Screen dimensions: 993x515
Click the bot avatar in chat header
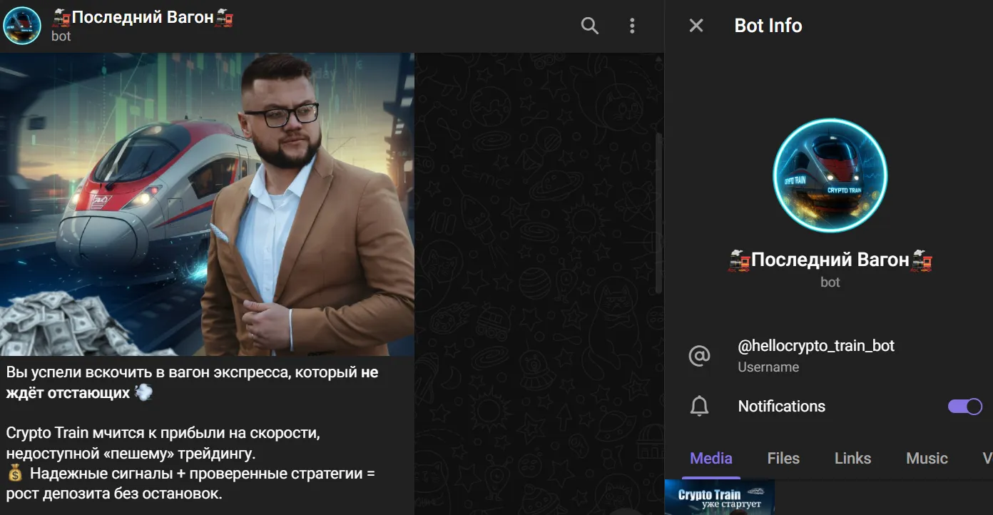point(22,26)
